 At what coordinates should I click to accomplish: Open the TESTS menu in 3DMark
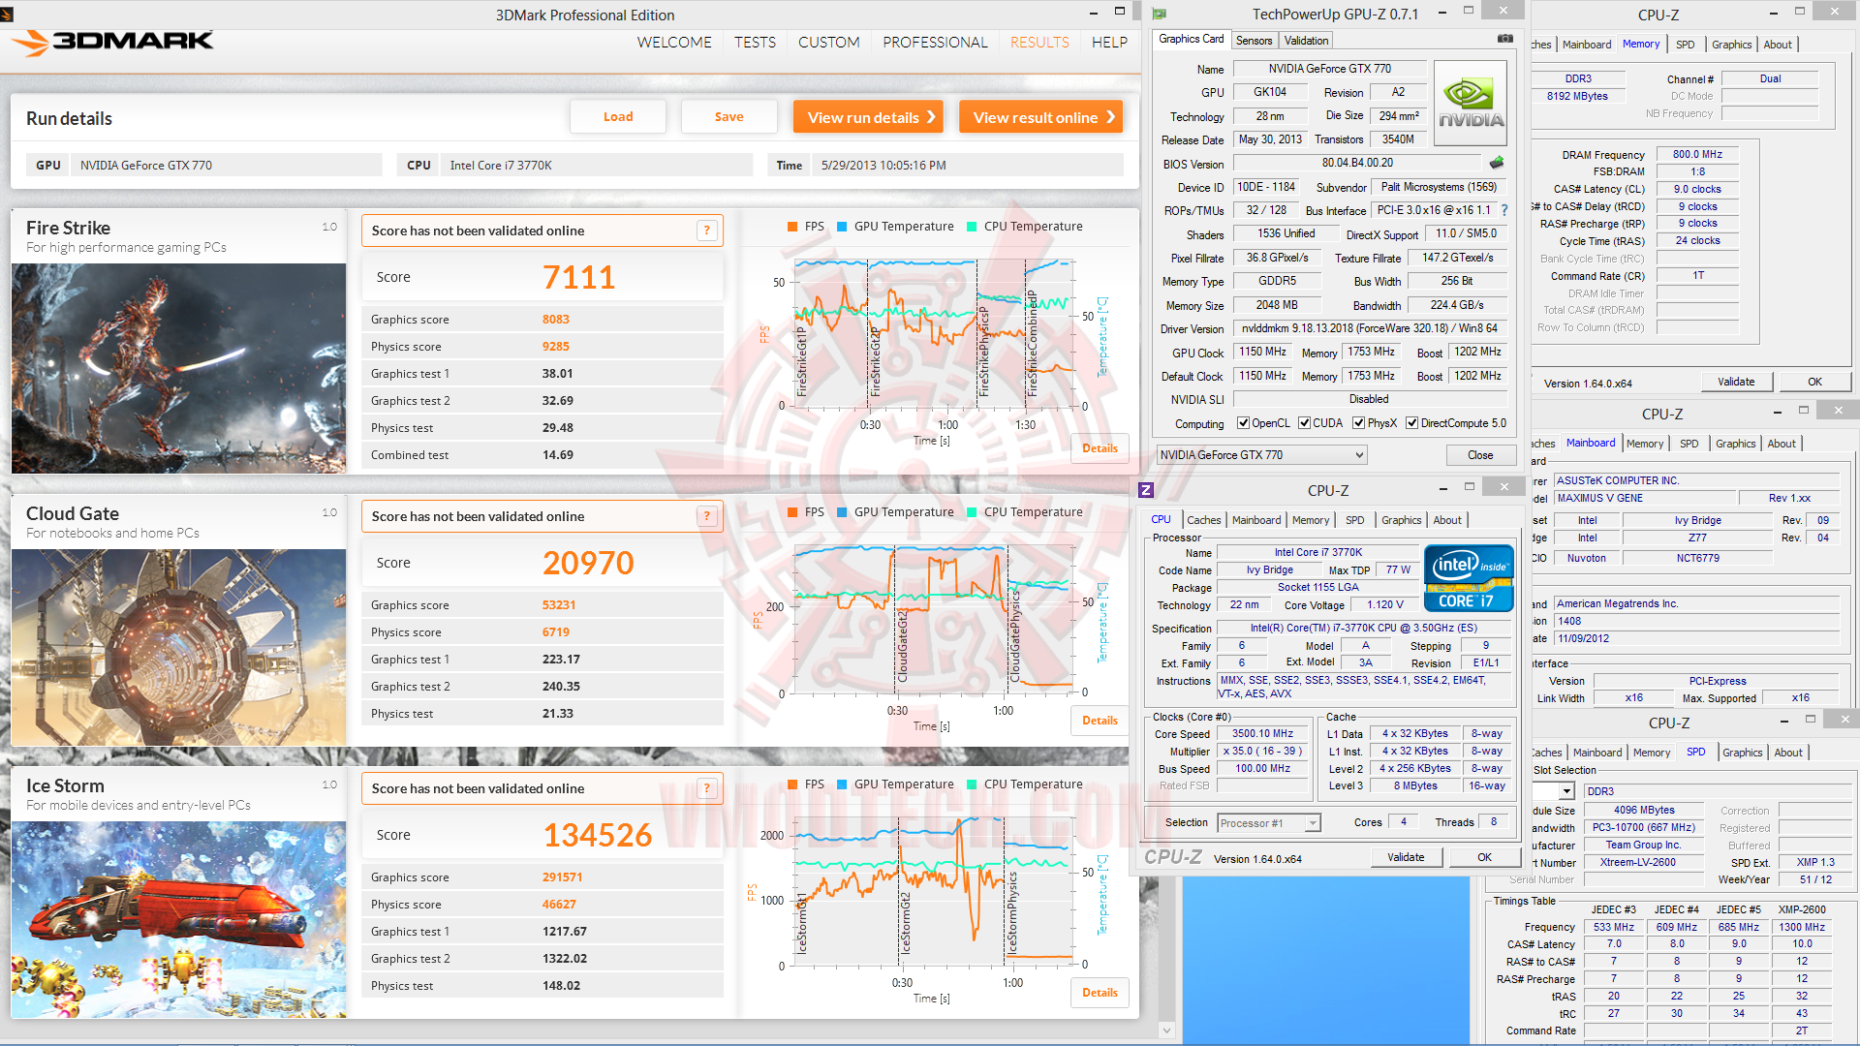755,43
